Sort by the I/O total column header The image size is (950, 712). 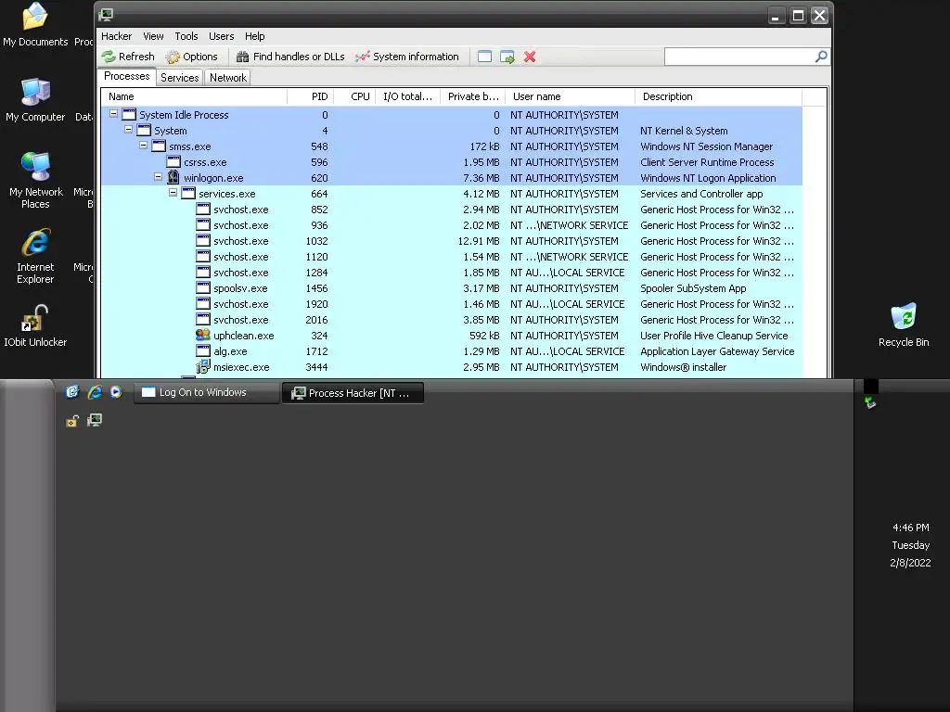point(408,96)
